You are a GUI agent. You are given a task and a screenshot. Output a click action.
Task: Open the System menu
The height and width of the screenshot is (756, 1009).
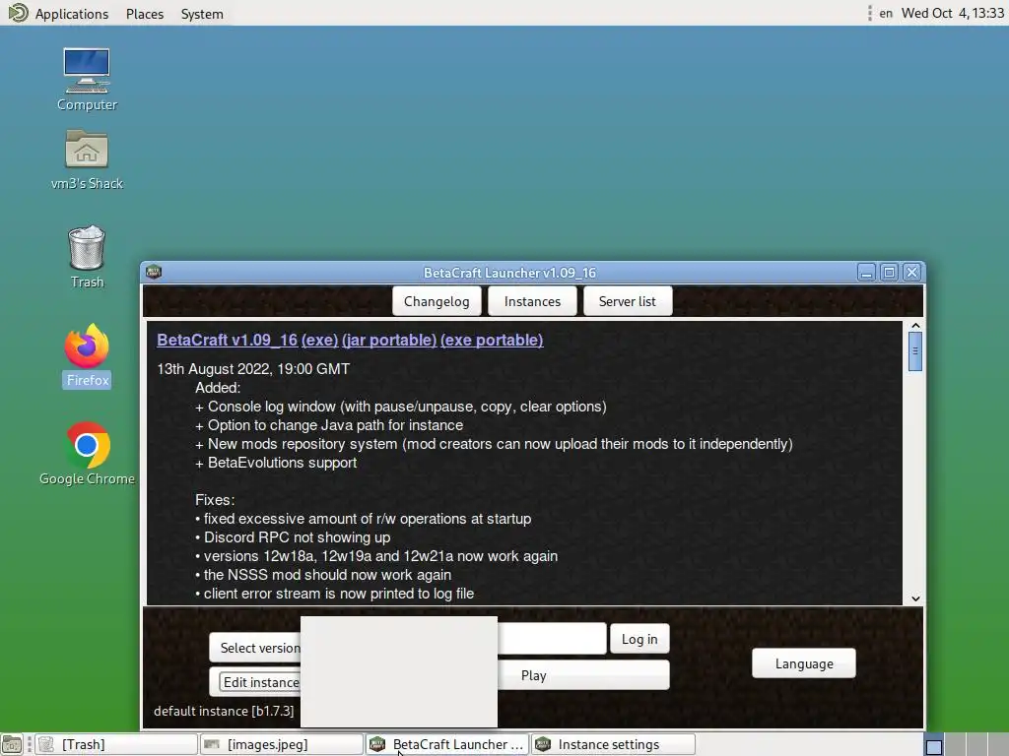[x=202, y=14]
